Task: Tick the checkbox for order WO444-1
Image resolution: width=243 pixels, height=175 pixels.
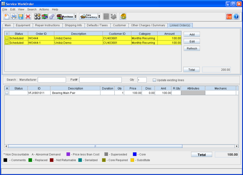Action: point(7,43)
